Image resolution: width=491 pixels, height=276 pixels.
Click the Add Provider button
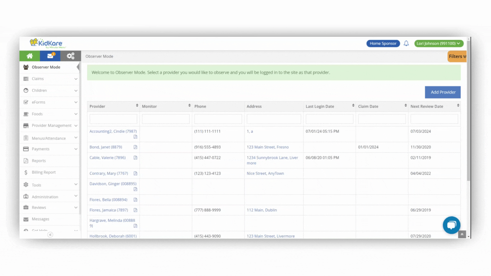[x=443, y=92]
